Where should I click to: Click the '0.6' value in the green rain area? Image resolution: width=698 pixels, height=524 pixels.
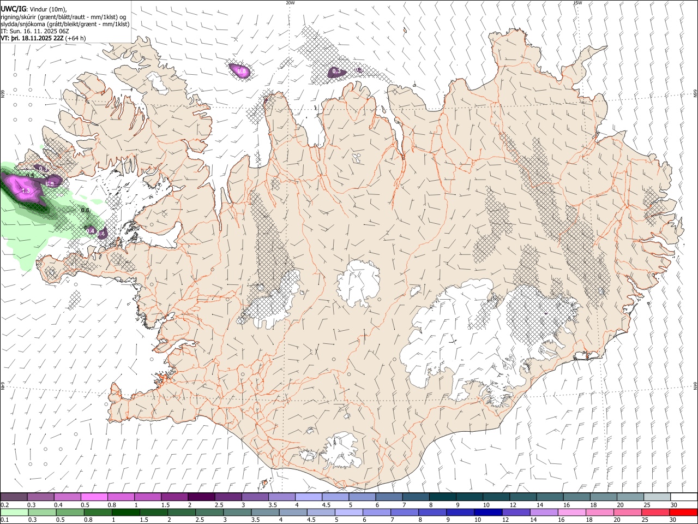[85, 210]
